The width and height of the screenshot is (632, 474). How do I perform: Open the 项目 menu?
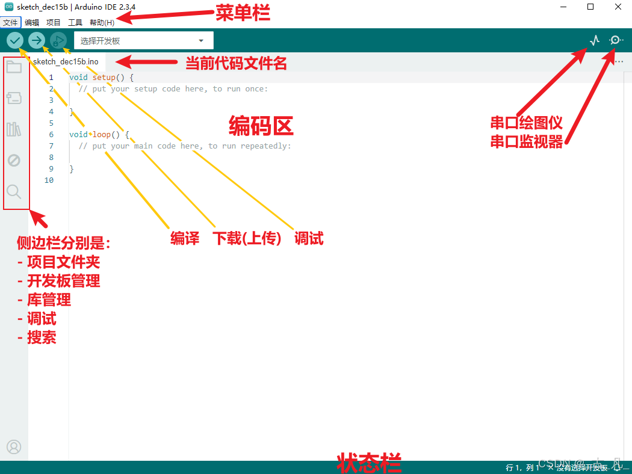(53, 22)
